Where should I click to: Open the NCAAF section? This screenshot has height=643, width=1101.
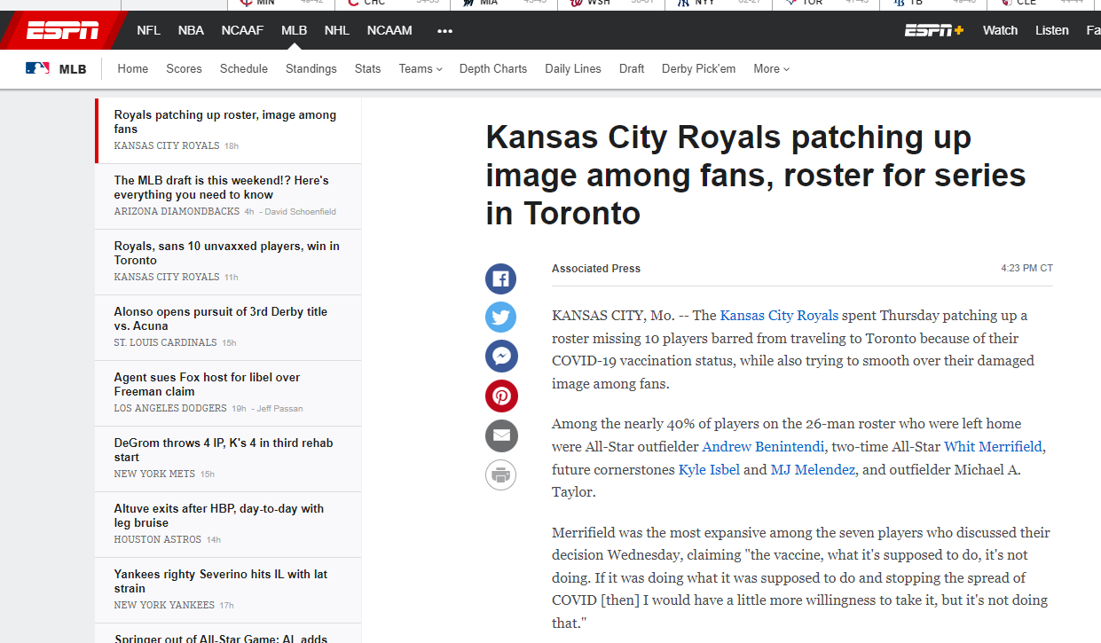(242, 30)
